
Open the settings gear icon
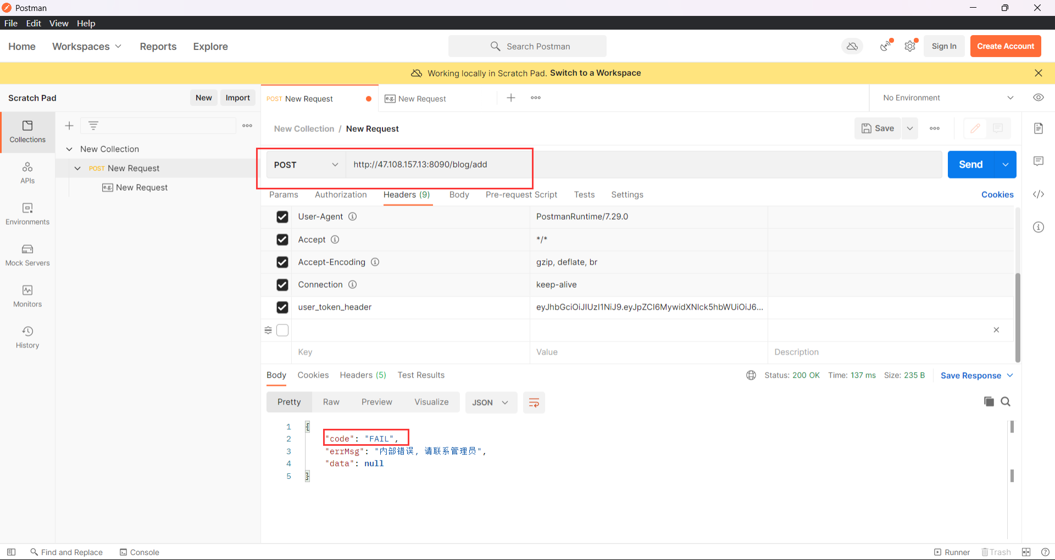click(x=910, y=46)
